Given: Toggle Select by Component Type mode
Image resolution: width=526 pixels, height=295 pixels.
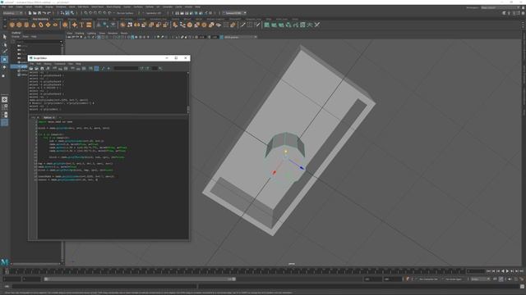Looking at the screenshot, I should [72, 13].
